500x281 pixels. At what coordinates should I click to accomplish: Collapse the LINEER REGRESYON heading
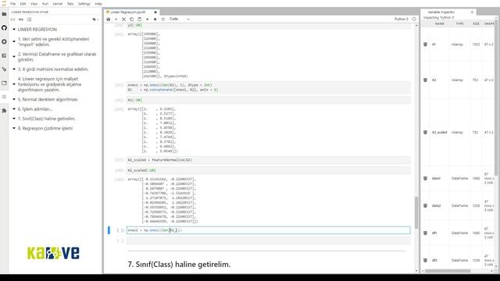pos(14,30)
